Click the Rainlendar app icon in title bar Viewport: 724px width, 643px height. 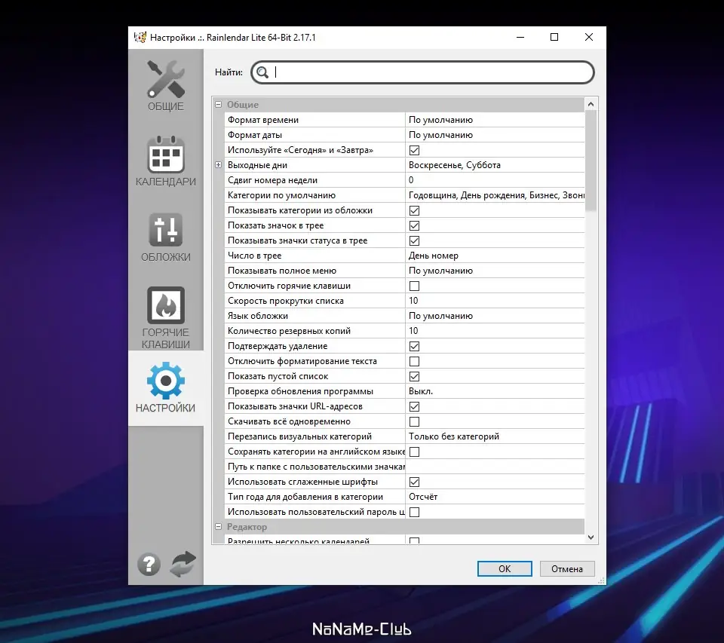pos(140,37)
